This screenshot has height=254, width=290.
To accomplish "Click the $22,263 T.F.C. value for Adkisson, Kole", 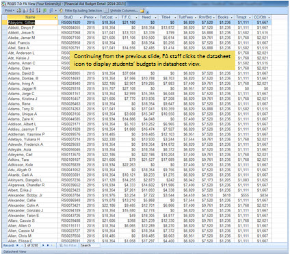I will coord(129,164).
